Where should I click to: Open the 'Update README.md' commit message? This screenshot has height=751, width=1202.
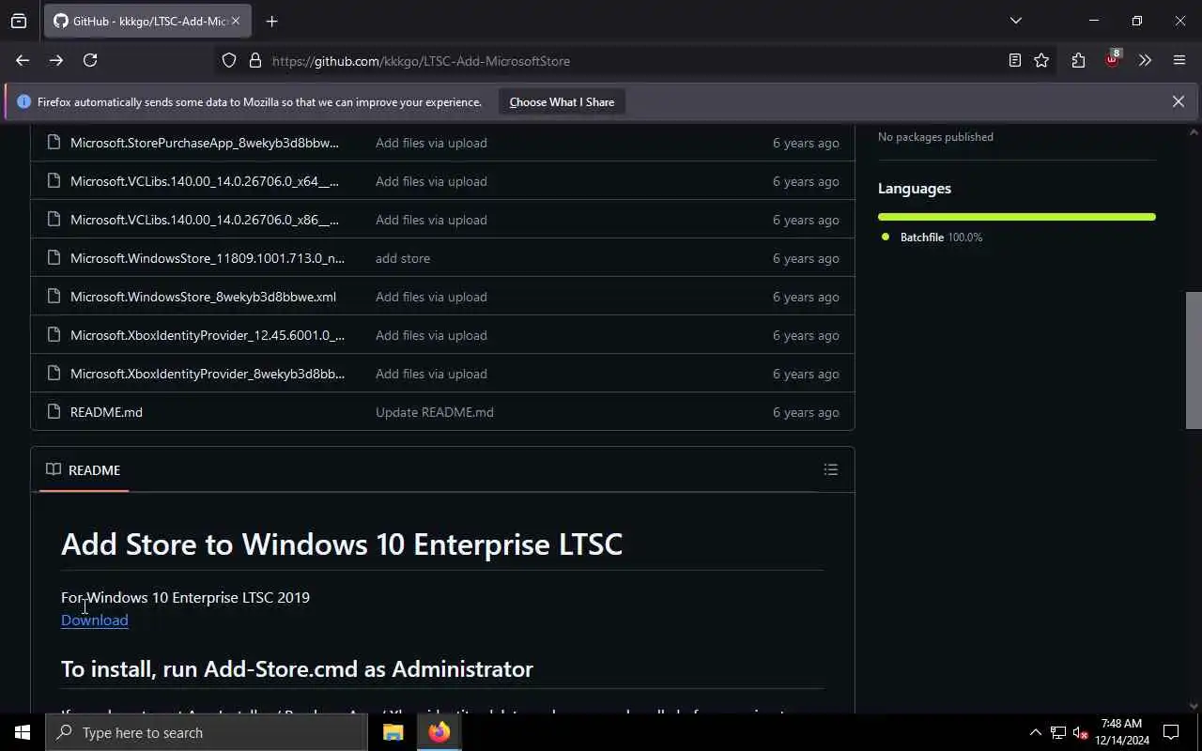[434, 412]
